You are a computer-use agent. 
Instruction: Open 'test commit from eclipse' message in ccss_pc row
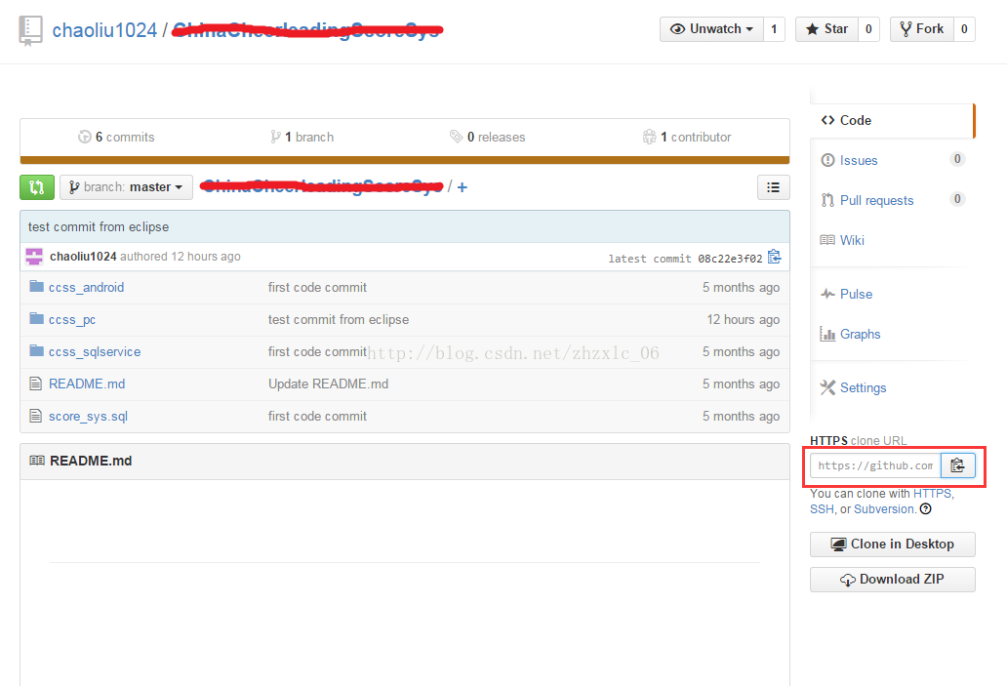click(339, 320)
